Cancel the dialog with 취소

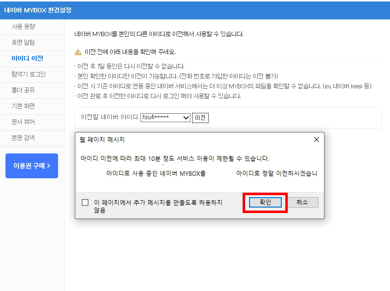tap(302, 202)
